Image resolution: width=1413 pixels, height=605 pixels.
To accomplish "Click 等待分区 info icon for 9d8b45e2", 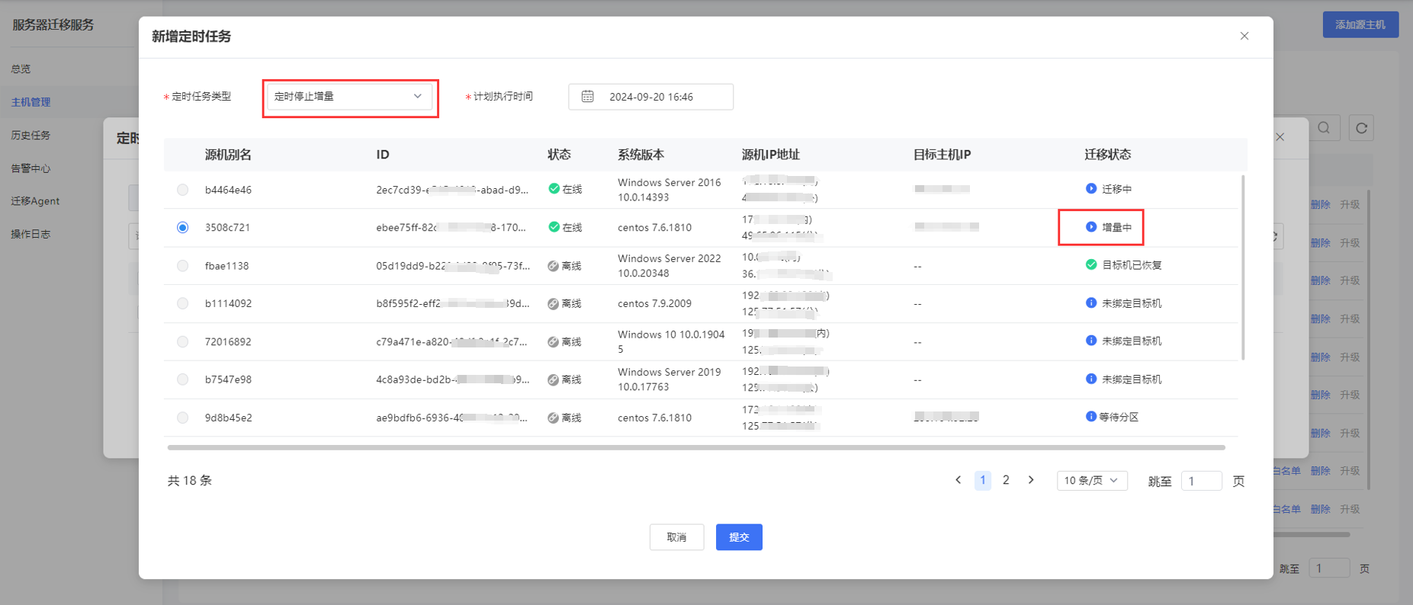I will [1091, 417].
